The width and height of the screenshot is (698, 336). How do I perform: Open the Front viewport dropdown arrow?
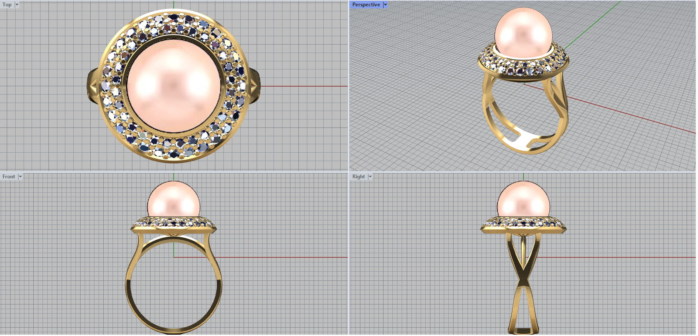click(20, 177)
